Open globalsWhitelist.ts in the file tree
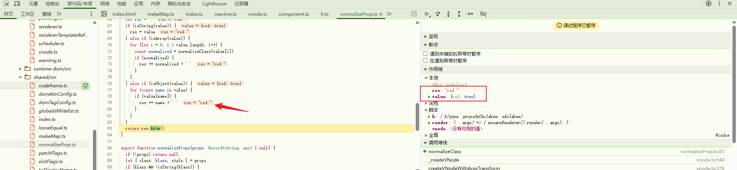The width and height of the screenshot is (737, 170). (58, 111)
